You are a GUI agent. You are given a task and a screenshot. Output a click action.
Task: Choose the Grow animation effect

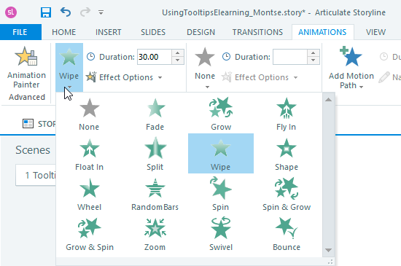coord(221,114)
